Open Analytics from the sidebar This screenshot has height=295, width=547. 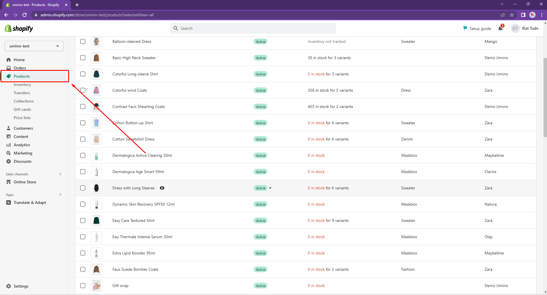pos(22,145)
